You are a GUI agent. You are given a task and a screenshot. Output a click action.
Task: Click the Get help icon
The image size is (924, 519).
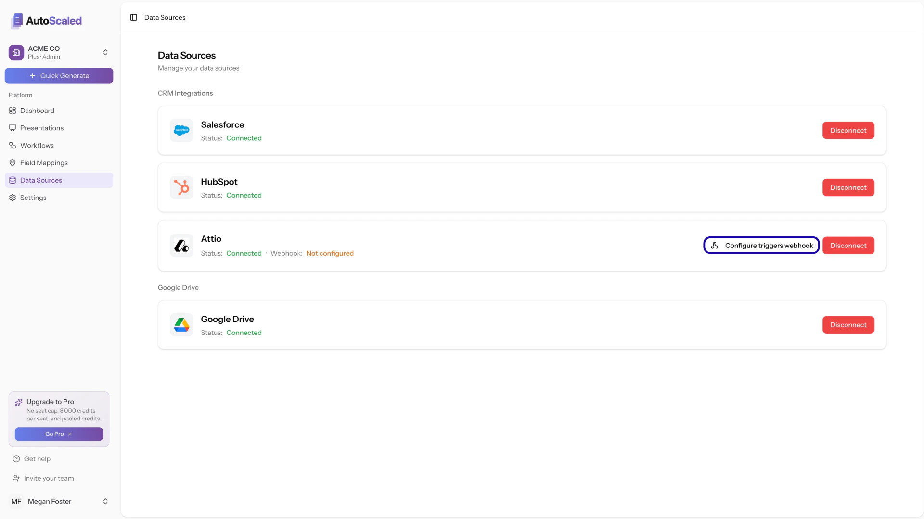(x=16, y=458)
